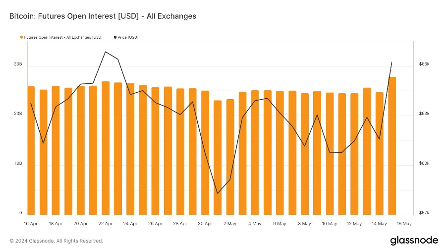
Task: Click the 30 Apr date label
Action: [x=205, y=224]
